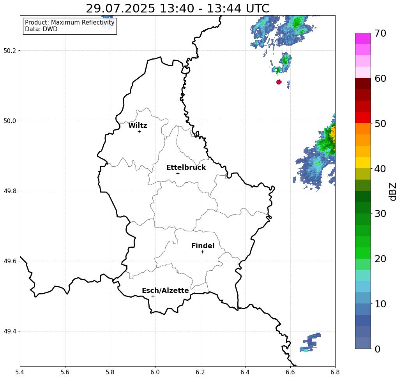
Task: Click the latitude label 50.0
Action: 10,121
